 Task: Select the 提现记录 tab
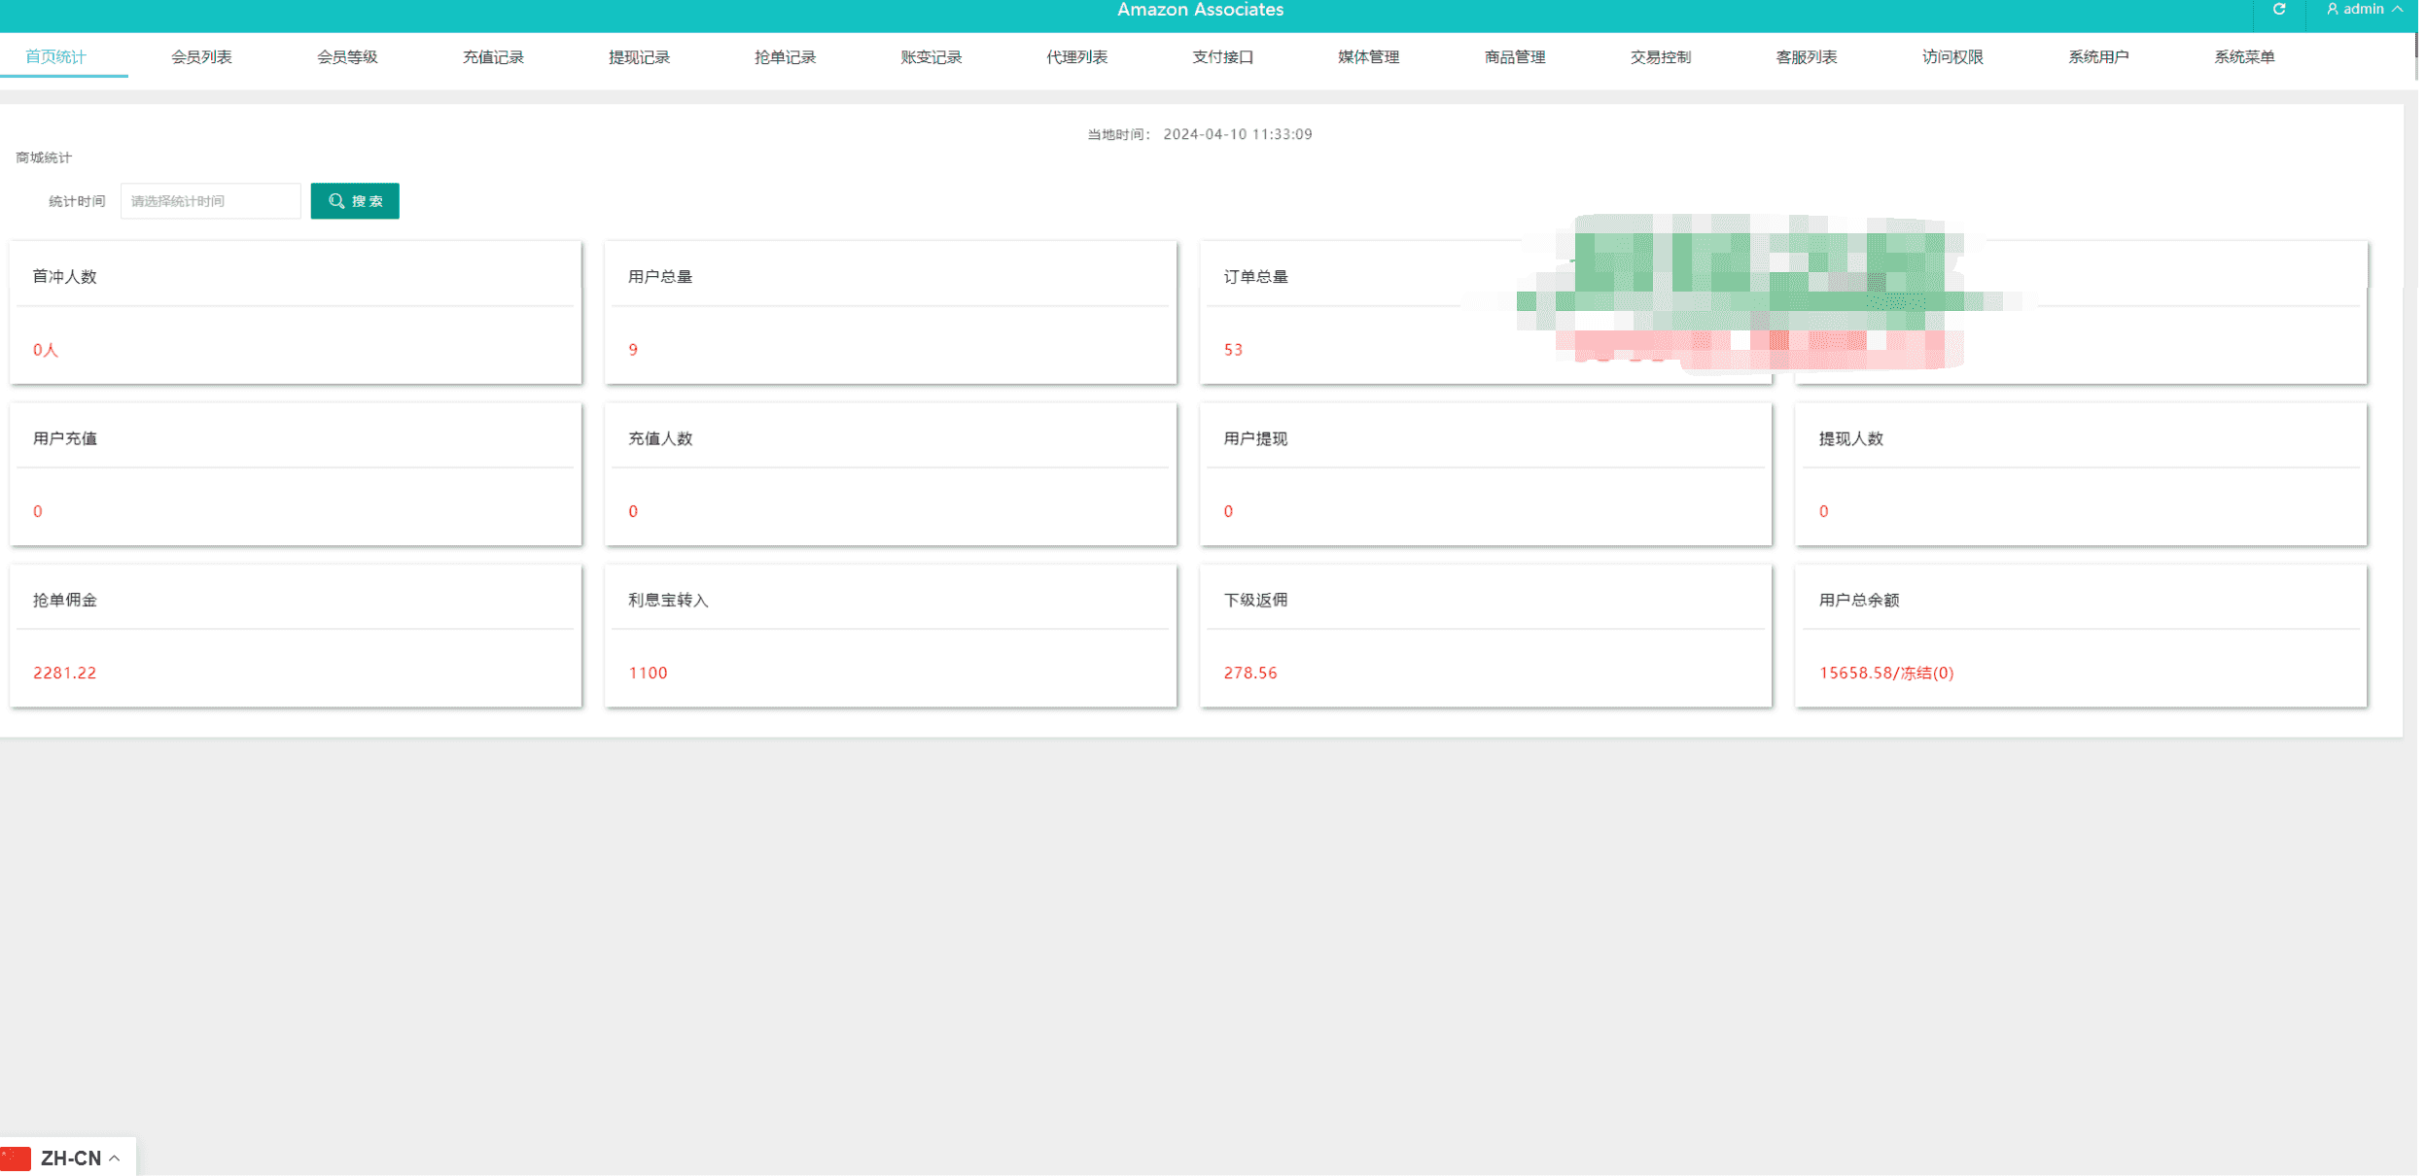pyautogui.click(x=639, y=57)
